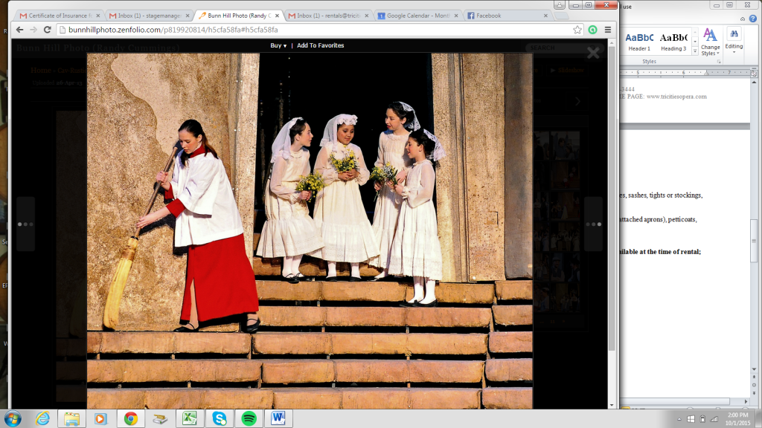The image size is (762, 428).
Task: Switch to the Google Calendar tab
Action: coord(417,16)
